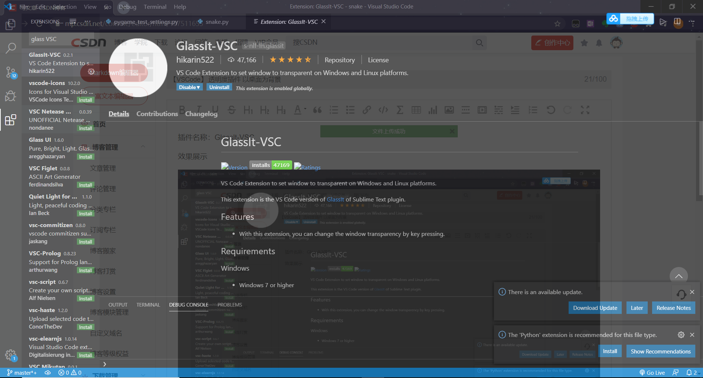Click the undo icon in the editor toolbar

click(551, 110)
